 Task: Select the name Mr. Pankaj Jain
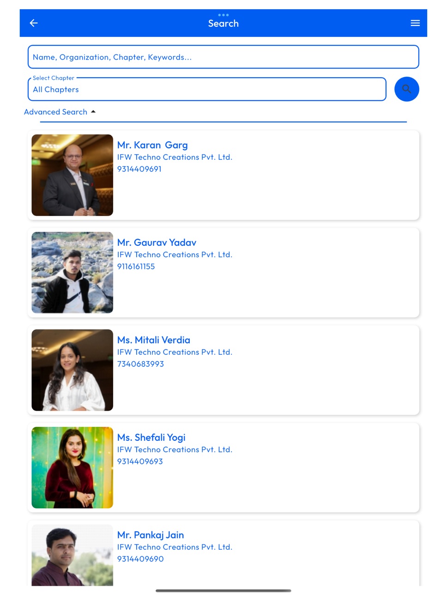tap(151, 535)
